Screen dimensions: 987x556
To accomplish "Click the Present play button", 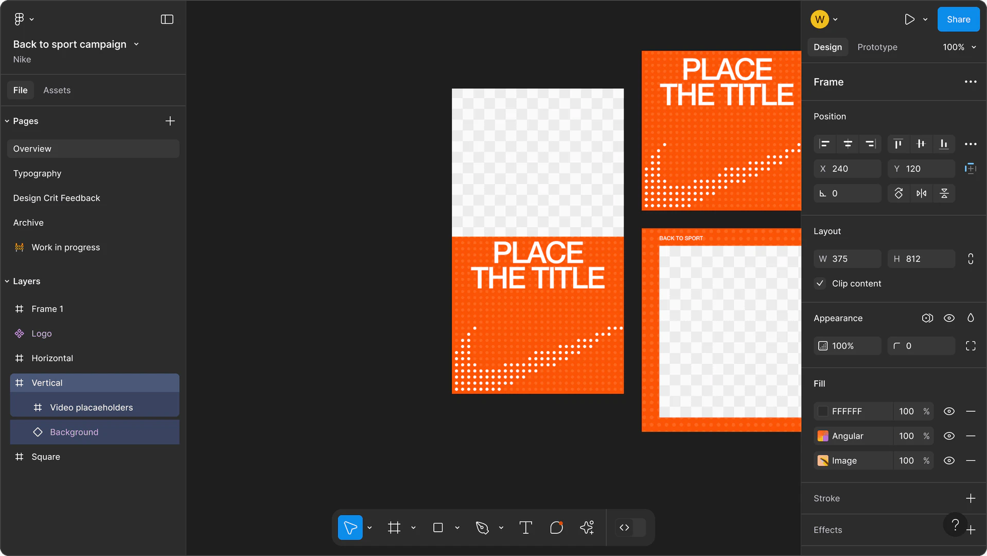I will point(909,20).
